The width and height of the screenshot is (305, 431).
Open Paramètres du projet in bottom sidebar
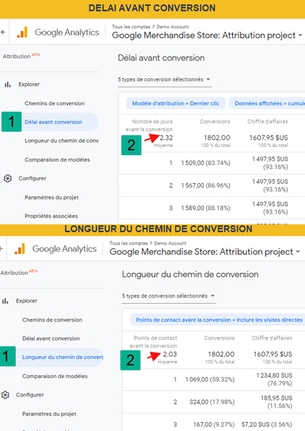pyautogui.click(x=49, y=414)
